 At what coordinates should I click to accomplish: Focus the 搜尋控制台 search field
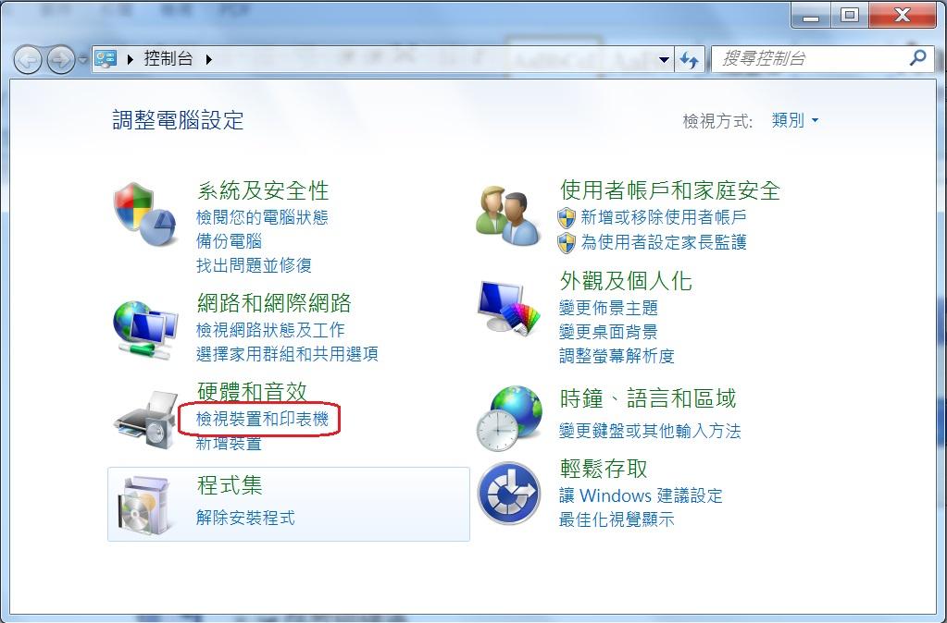pyautogui.click(x=813, y=58)
